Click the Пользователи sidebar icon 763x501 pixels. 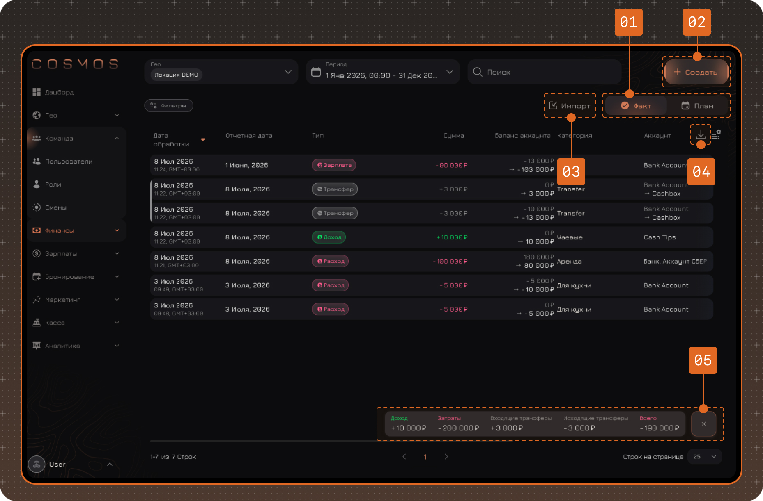(37, 161)
